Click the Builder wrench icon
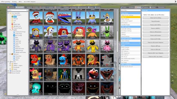 click(x=12, y=30)
